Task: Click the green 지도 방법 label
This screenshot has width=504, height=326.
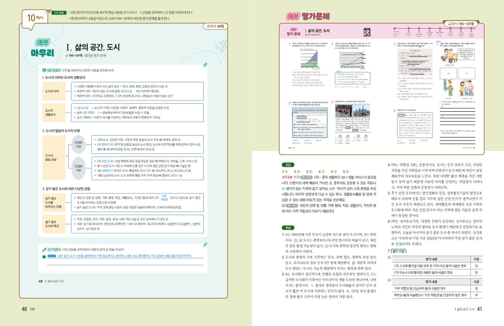Action: (59, 13)
